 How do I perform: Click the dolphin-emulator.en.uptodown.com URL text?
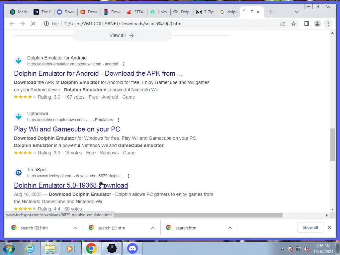73,64
